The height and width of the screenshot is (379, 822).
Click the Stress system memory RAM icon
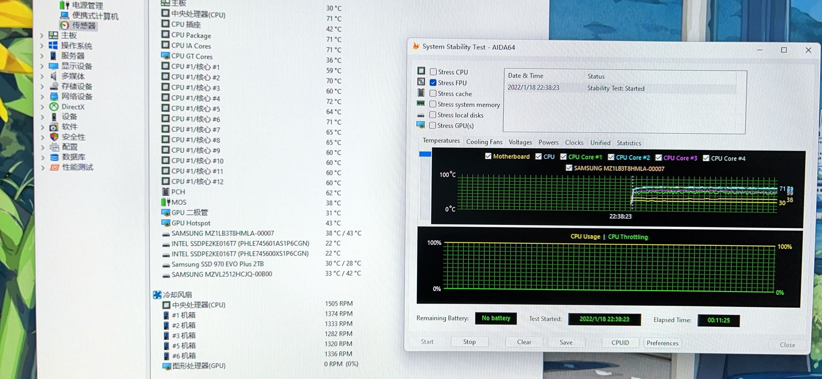click(421, 103)
